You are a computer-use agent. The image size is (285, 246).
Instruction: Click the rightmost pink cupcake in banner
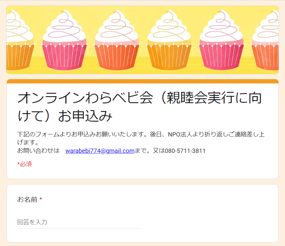coord(221,40)
